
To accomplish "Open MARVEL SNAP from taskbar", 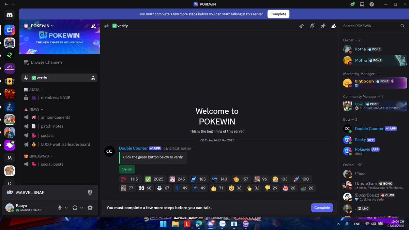I will tap(246, 224).
